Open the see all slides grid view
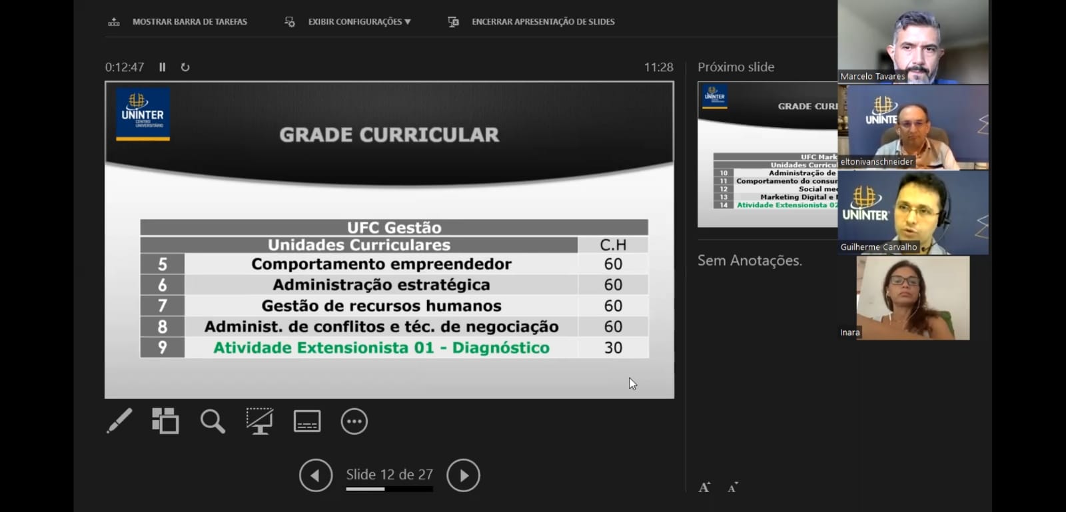This screenshot has height=512, width=1066. (x=165, y=421)
